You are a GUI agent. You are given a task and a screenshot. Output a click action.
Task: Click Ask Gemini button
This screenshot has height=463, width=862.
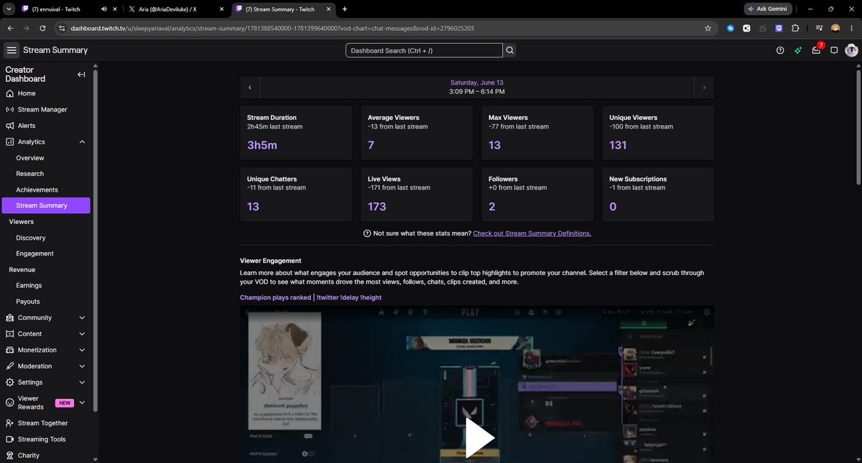766,9
